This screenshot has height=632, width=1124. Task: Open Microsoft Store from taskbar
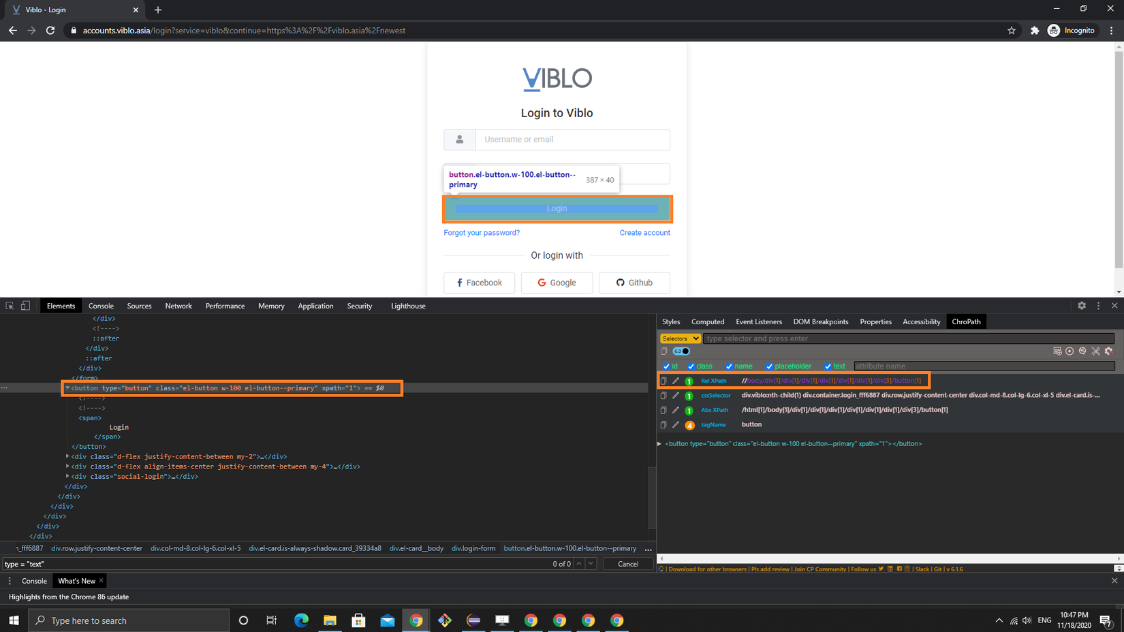pos(358,620)
